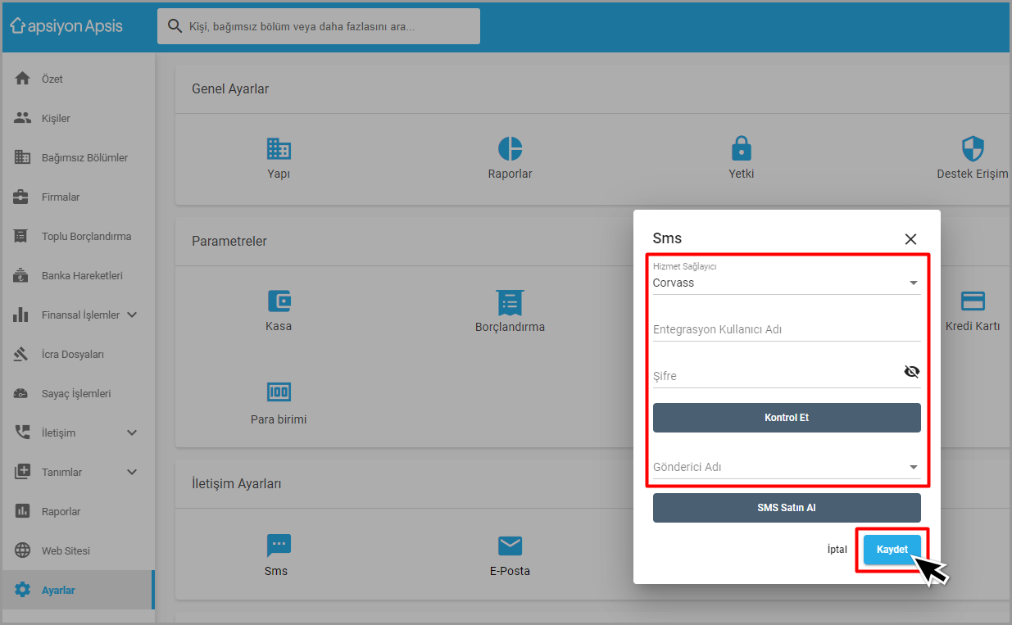Click the search magnifier icon
1012x625 pixels.
[x=175, y=26]
